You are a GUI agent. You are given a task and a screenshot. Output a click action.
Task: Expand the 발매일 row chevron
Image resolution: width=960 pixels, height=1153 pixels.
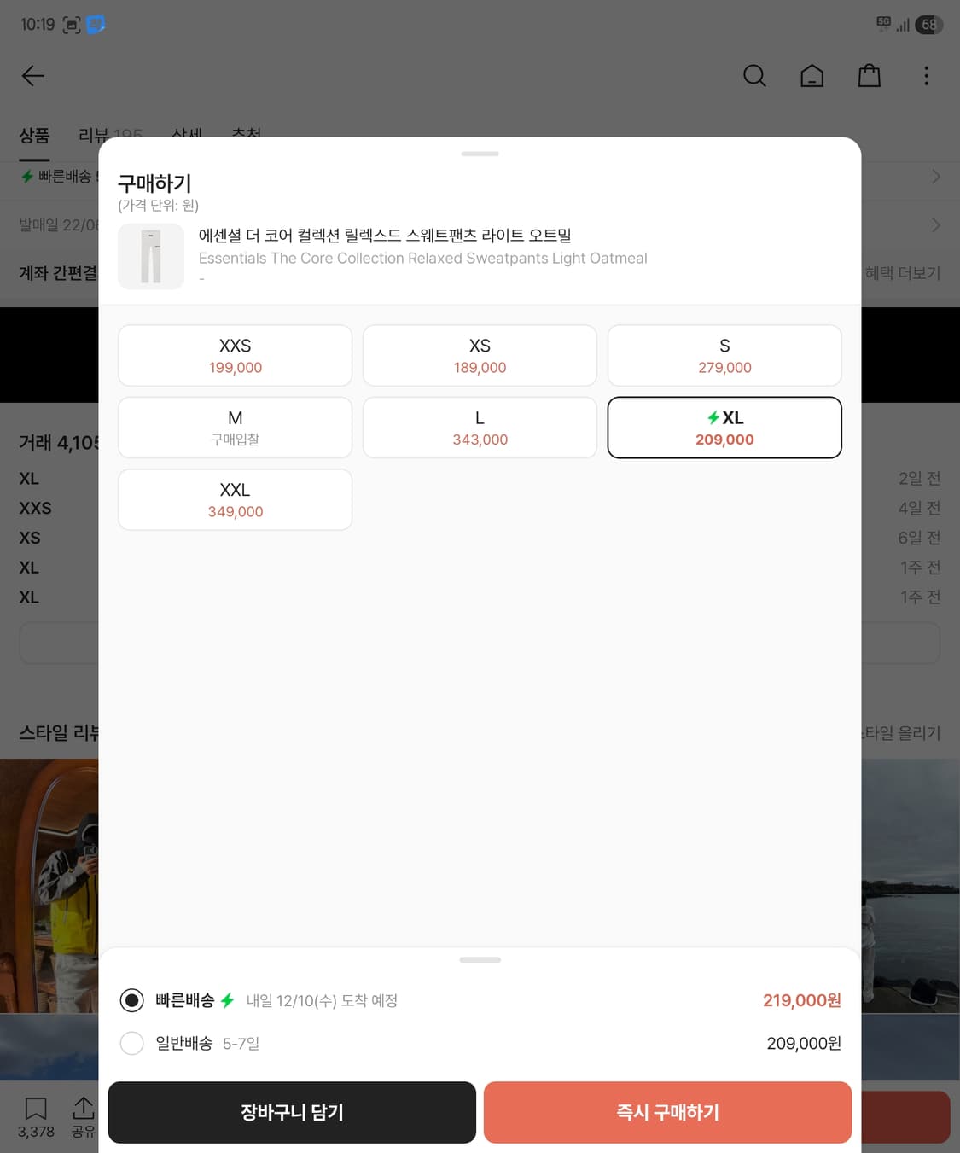936,224
